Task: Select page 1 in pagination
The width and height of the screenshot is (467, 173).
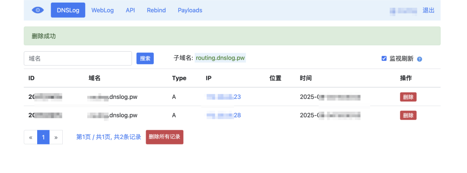Action: click(43, 137)
